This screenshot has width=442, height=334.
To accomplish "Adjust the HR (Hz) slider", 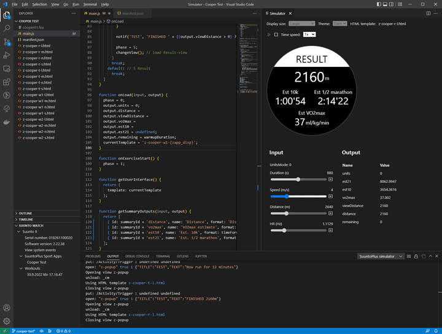I will [298, 230].
